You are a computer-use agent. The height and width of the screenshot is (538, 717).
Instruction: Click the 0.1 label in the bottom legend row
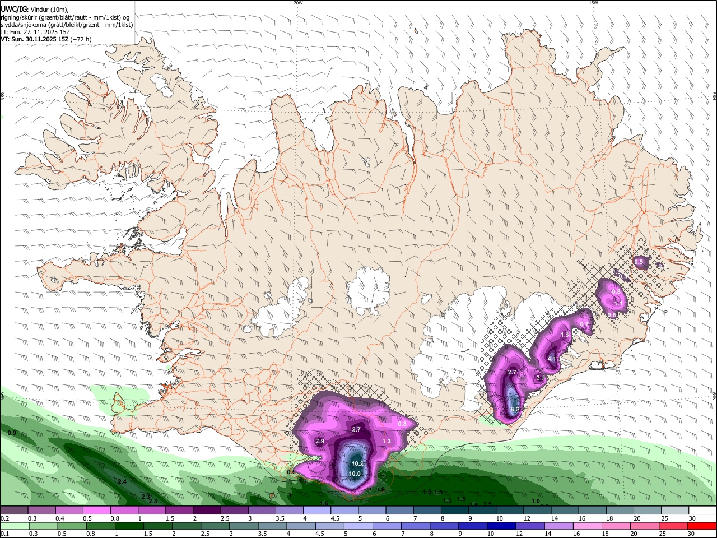[5, 534]
